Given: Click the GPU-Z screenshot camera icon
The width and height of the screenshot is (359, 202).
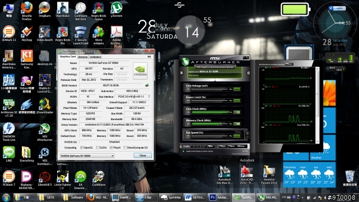Looking at the screenshot, I should tap(149, 56).
